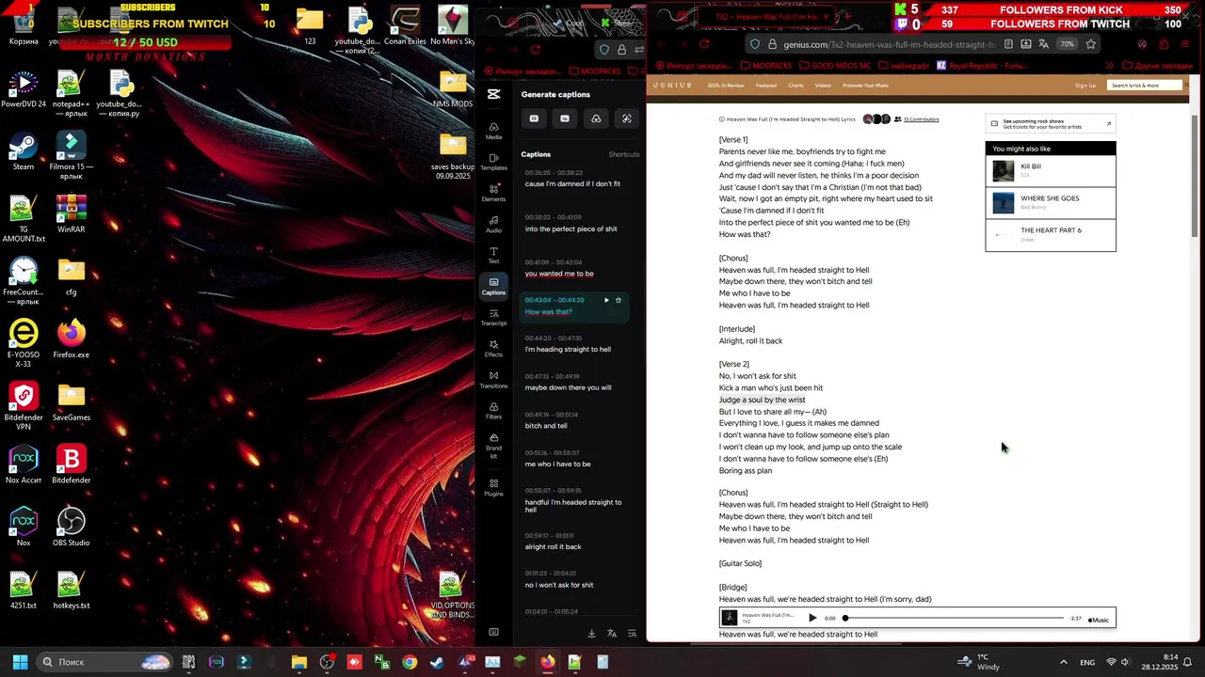Click the auto lyrics scan icon
Viewport: 1205px width, 677px height.
point(627,118)
